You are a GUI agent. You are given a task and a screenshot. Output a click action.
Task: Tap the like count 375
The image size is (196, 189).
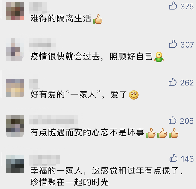[x=187, y=6]
